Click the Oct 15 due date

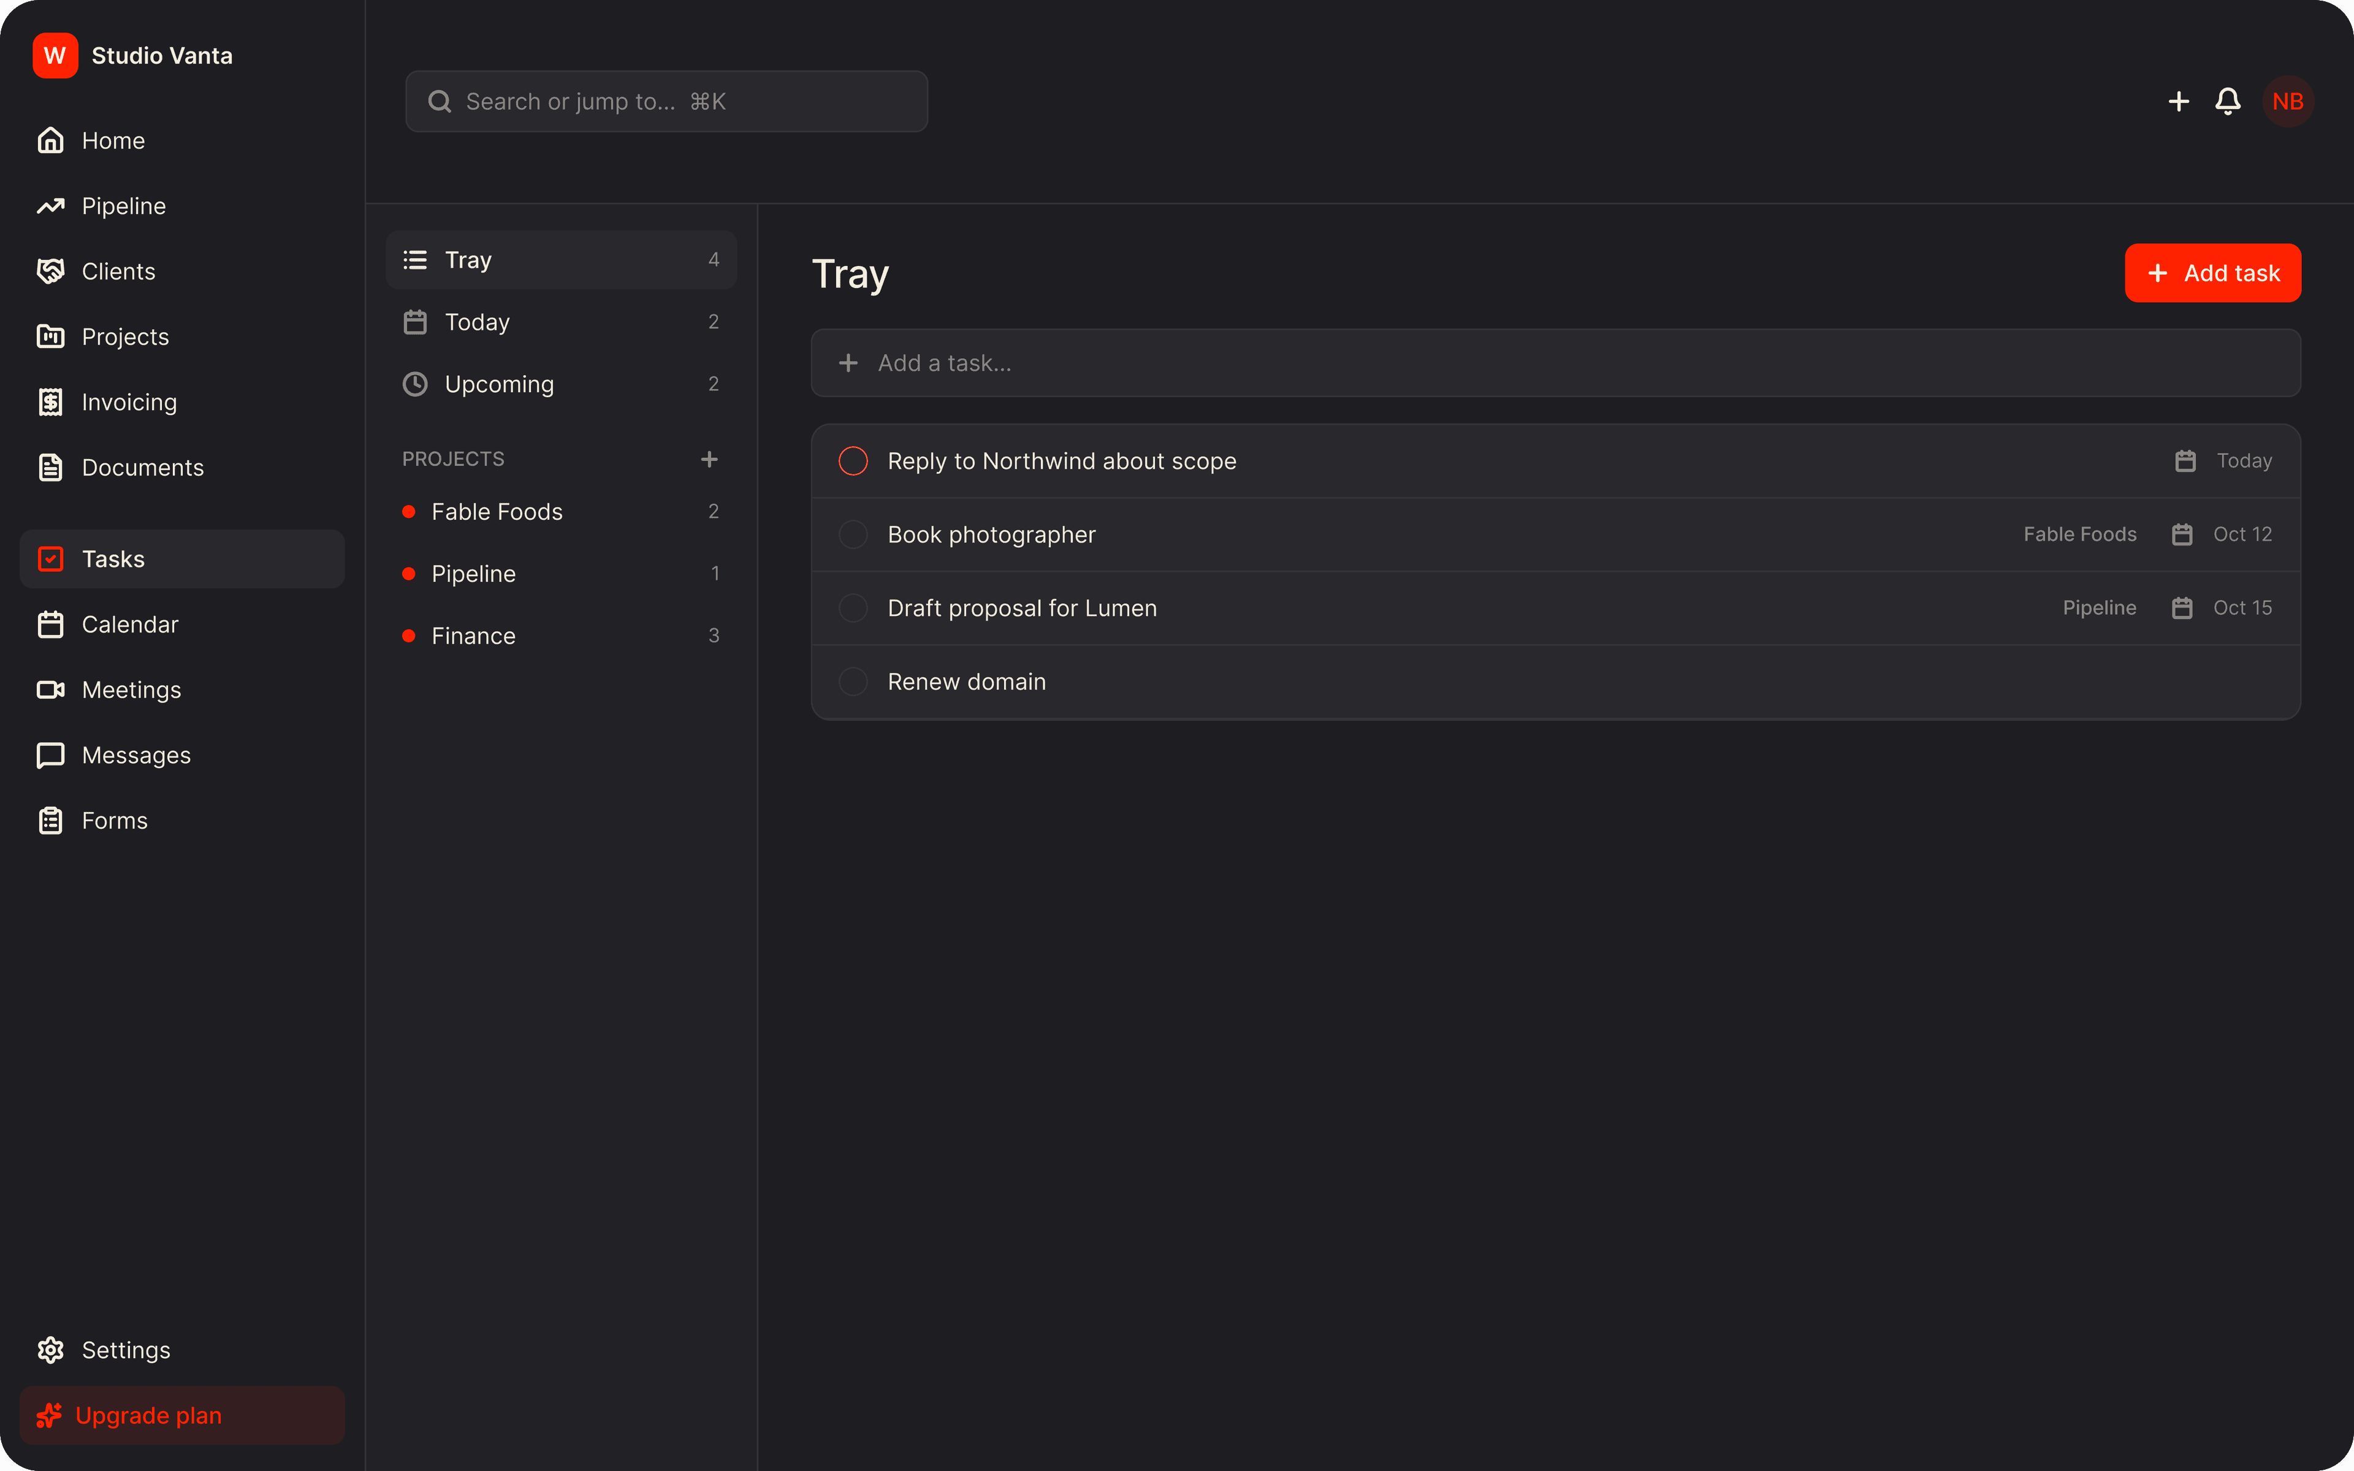pyautogui.click(x=2242, y=608)
